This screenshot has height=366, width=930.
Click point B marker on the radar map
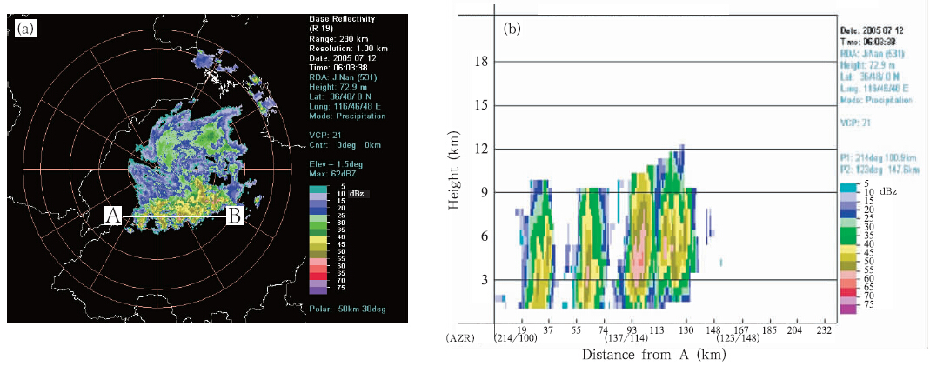tap(234, 217)
